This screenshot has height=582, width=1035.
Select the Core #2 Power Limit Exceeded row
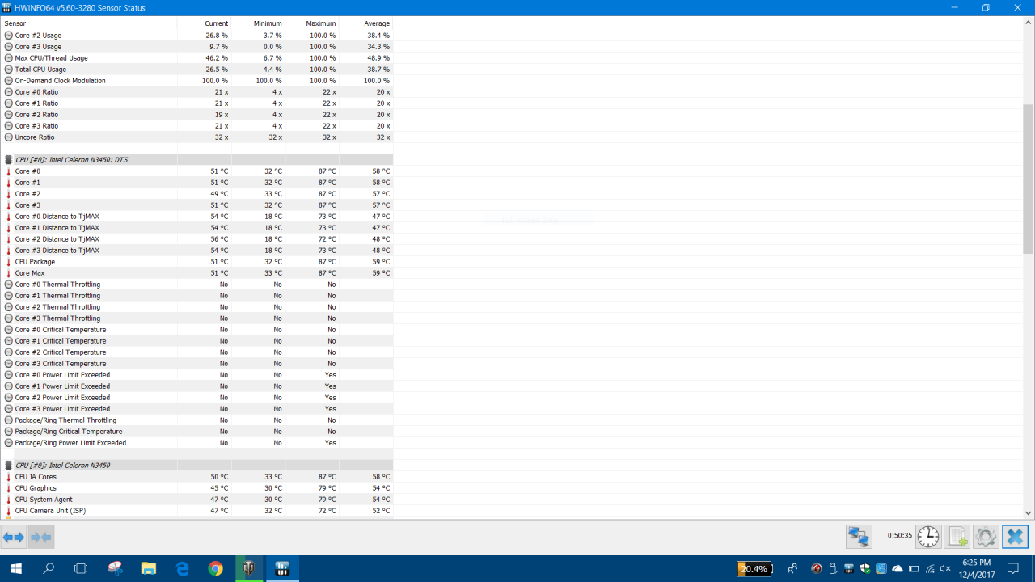[196, 398]
